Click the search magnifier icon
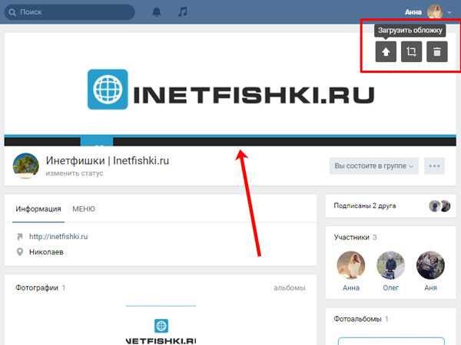This screenshot has width=461, height=345. [x=12, y=12]
